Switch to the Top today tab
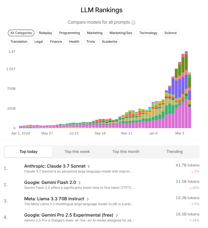This screenshot has height=228, width=208. coord(28,152)
